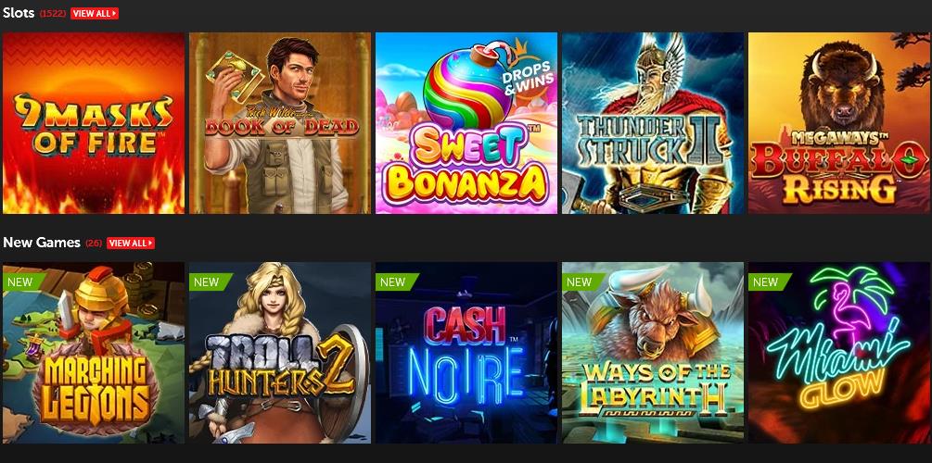This screenshot has width=932, height=463.
Task: Click NEW ribbon on Ways of the Labyrinth
Action: [x=583, y=282]
